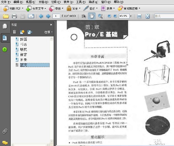
Task: Select the 书名 bookmark
Action: tap(23, 44)
